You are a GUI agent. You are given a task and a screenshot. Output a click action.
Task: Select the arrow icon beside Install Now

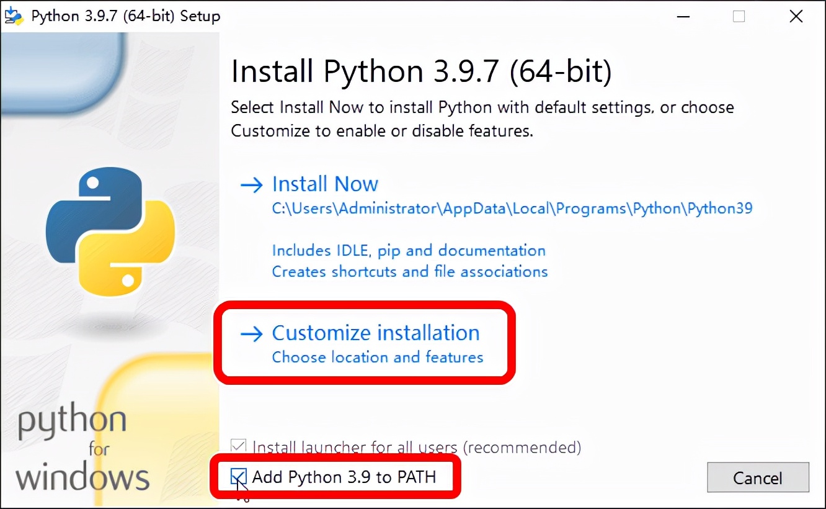click(x=252, y=184)
